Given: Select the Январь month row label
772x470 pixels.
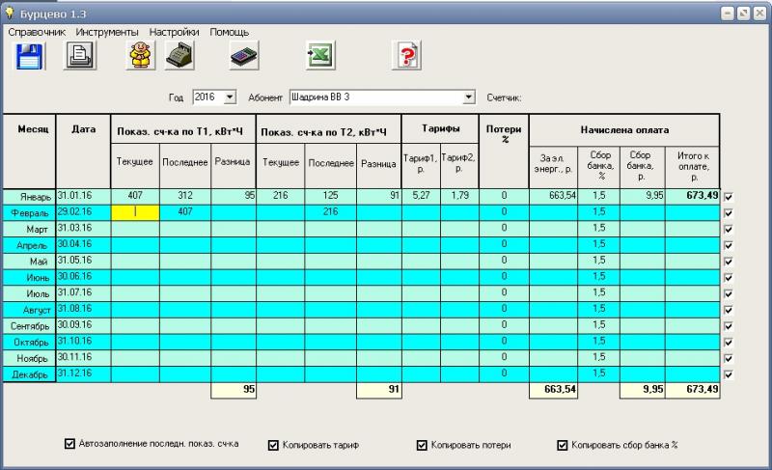Looking at the screenshot, I should [29, 197].
